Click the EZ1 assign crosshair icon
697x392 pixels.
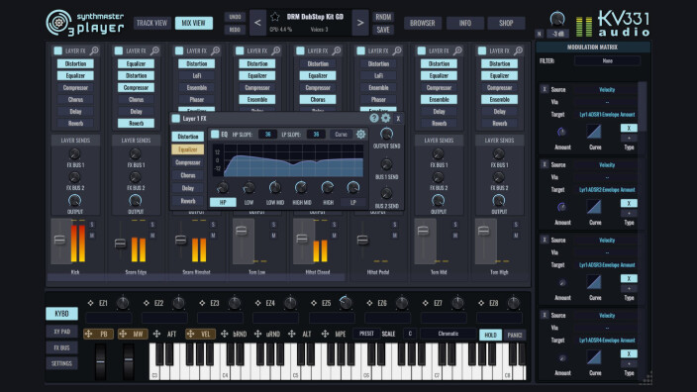click(90, 303)
